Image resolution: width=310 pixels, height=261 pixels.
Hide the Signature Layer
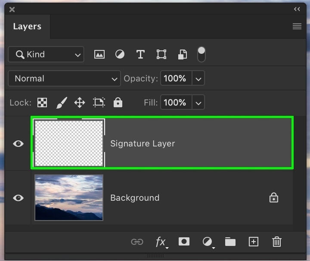pyautogui.click(x=18, y=143)
